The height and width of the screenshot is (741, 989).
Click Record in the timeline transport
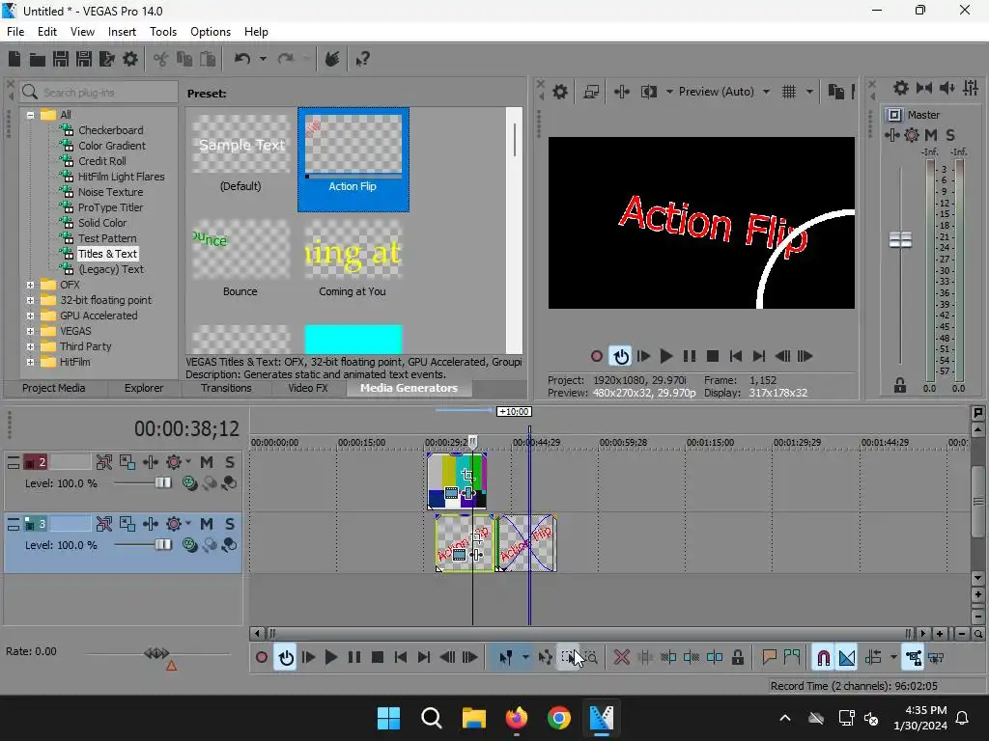click(261, 658)
